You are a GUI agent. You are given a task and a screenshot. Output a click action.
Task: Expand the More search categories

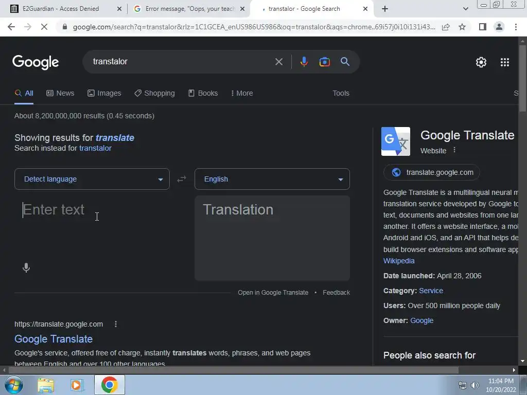[x=242, y=94]
